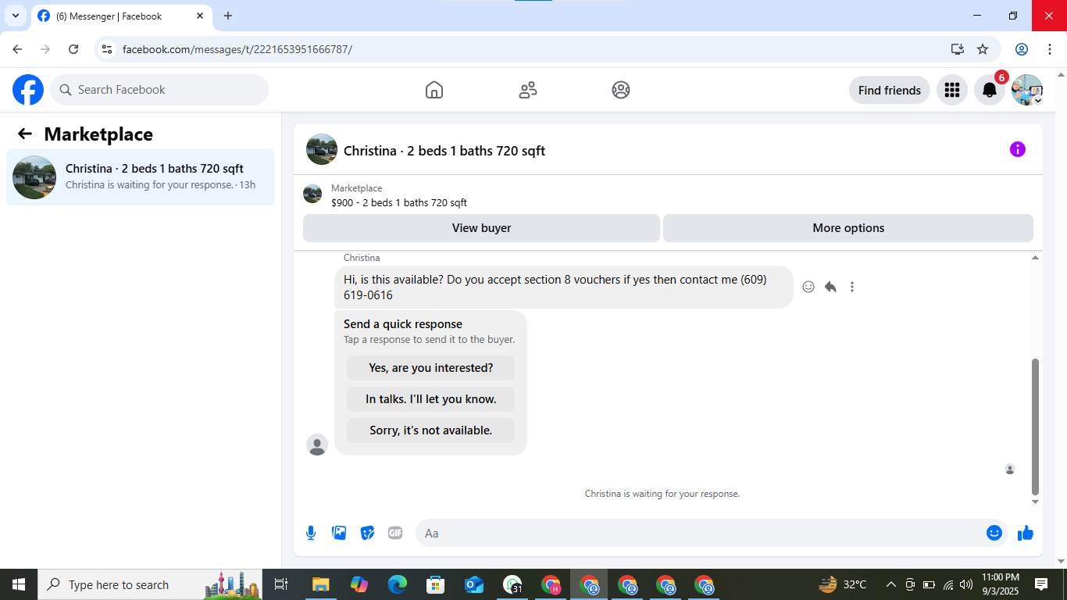Click the voice clip microphone icon

point(311,533)
